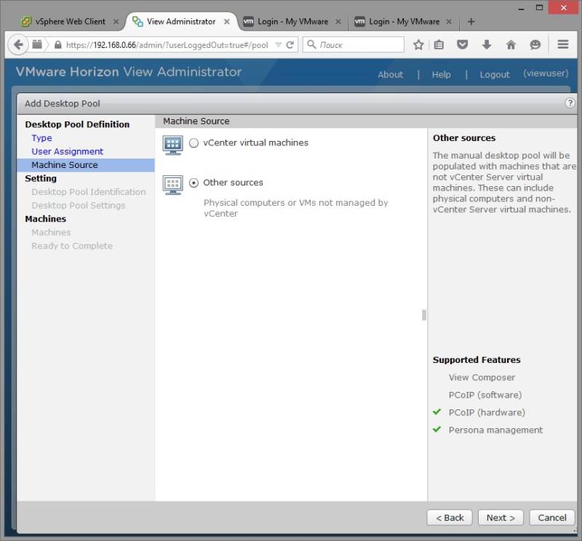Screen dimensions: 582x541
Task: Select the Other sources radio button
Action: tap(194, 183)
